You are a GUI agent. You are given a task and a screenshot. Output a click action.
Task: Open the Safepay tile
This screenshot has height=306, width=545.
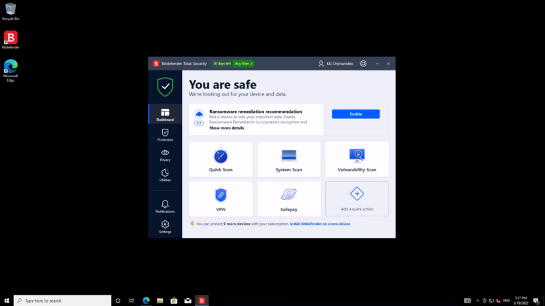coord(289,198)
